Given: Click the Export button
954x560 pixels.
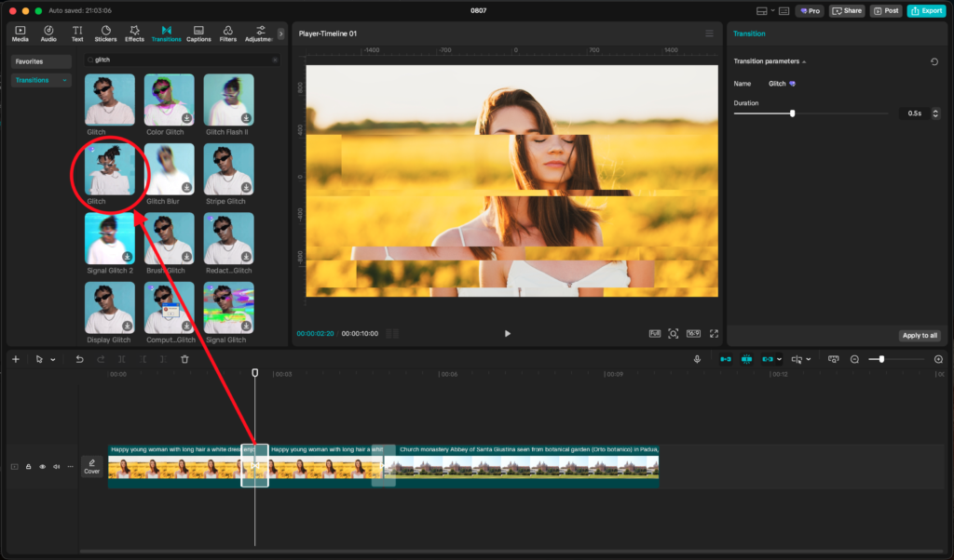Looking at the screenshot, I should [x=926, y=10].
